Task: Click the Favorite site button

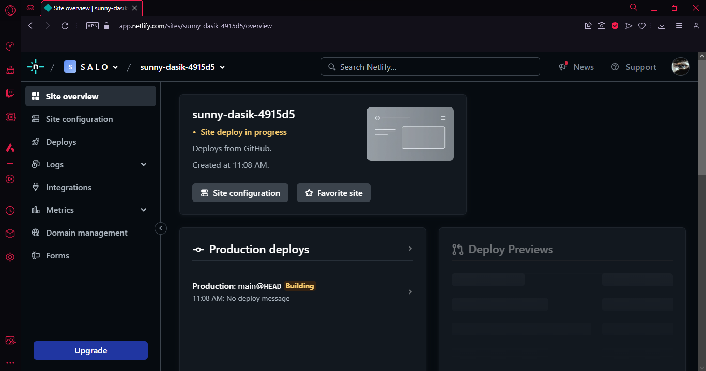Action: coord(333,193)
